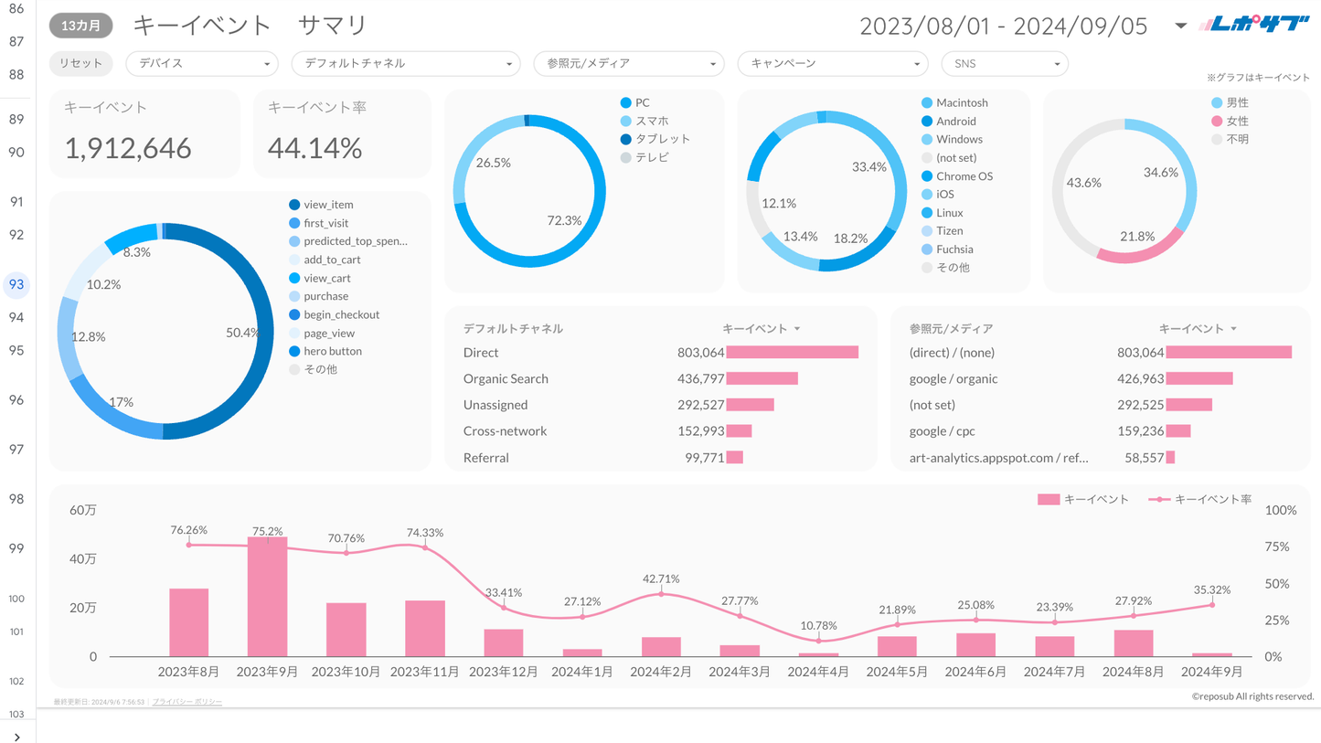Open the プライバシー ポリシー link
Viewport: 1321px width, 743px height.
[x=186, y=702]
